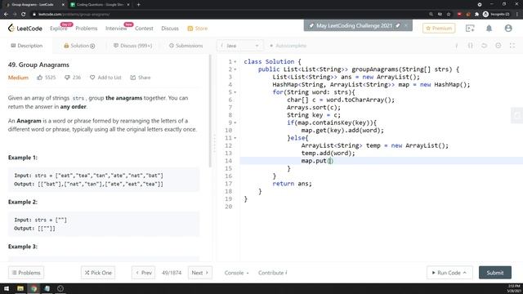
Task: Collapse code fold at line 1
Action: pyautogui.click(x=235, y=62)
